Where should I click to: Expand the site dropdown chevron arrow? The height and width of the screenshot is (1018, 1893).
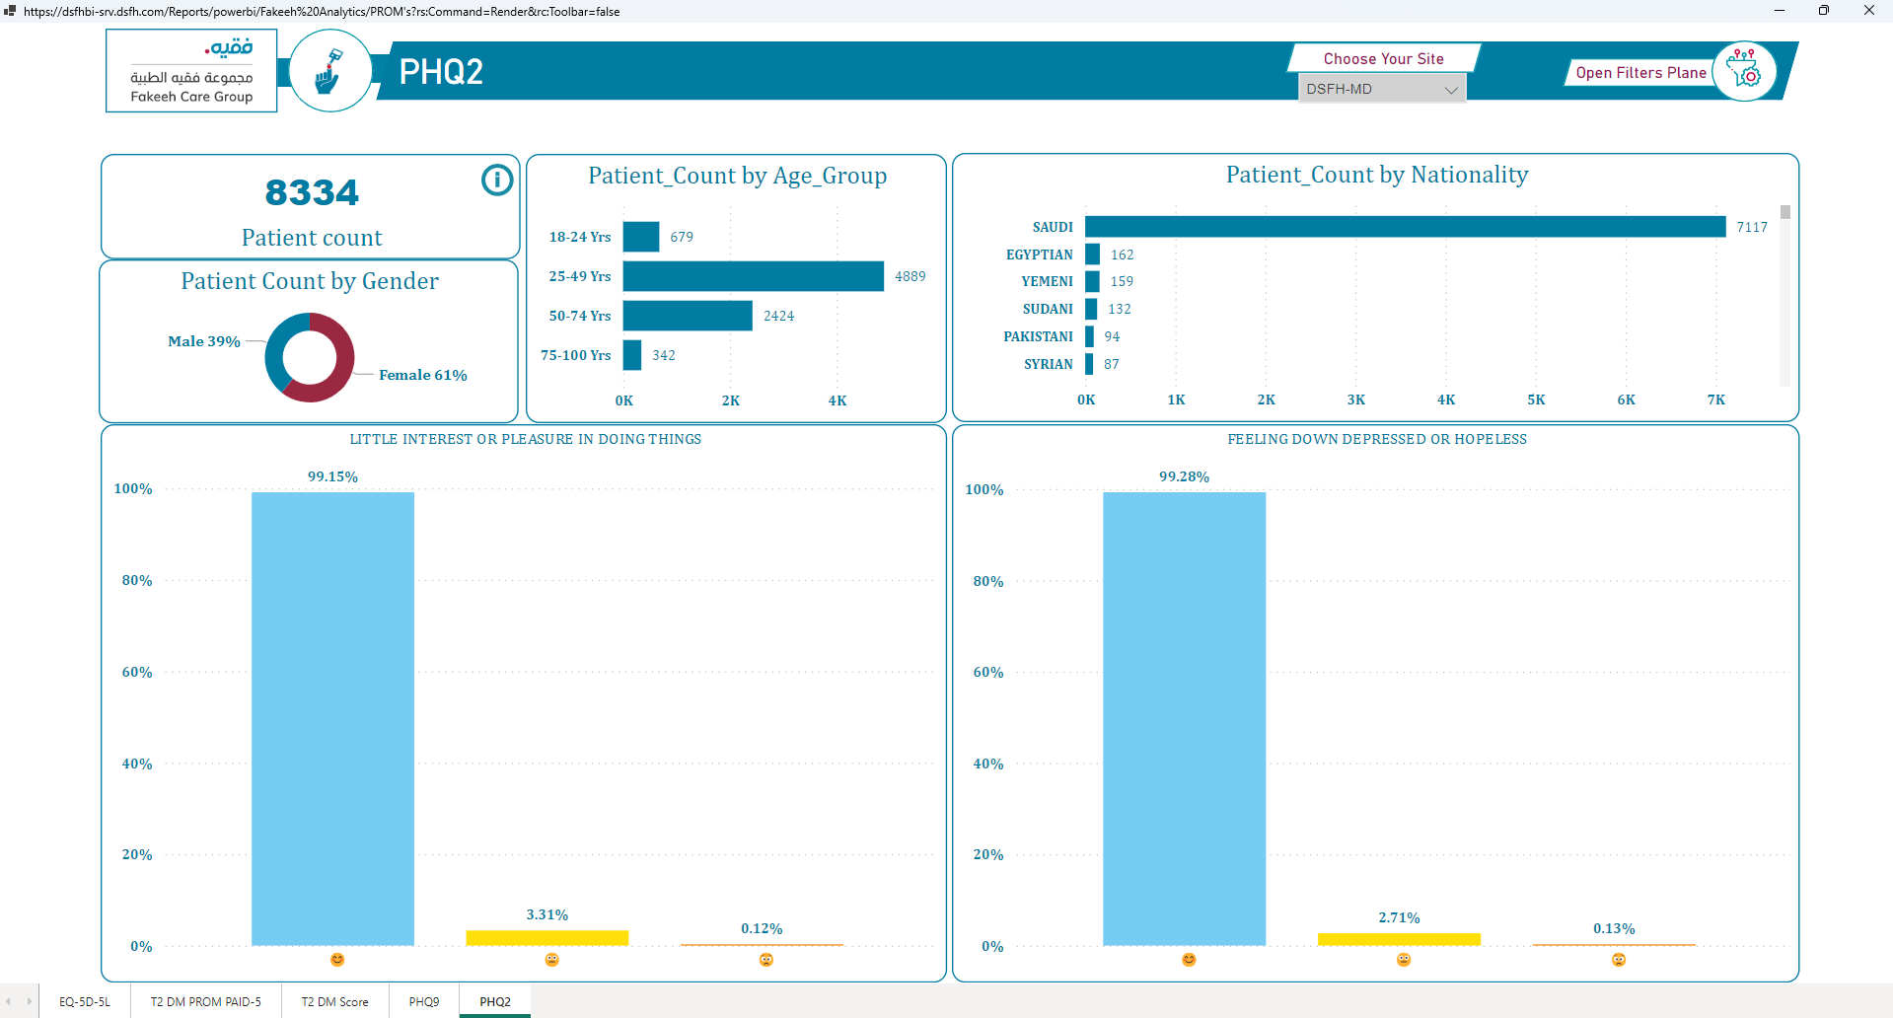pos(1451,90)
